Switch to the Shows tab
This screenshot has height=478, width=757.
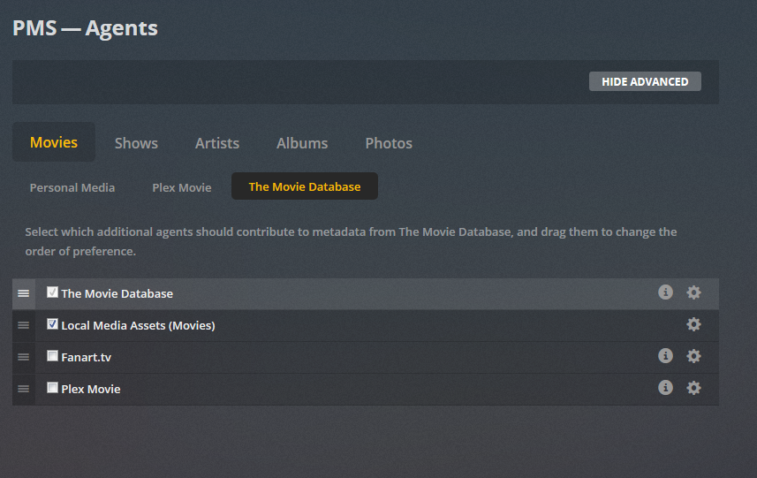coord(136,143)
